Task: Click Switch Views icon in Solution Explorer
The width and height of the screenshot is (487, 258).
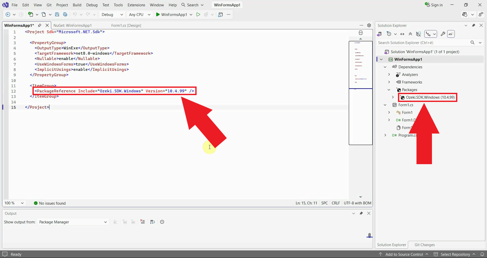Action: [x=379, y=34]
